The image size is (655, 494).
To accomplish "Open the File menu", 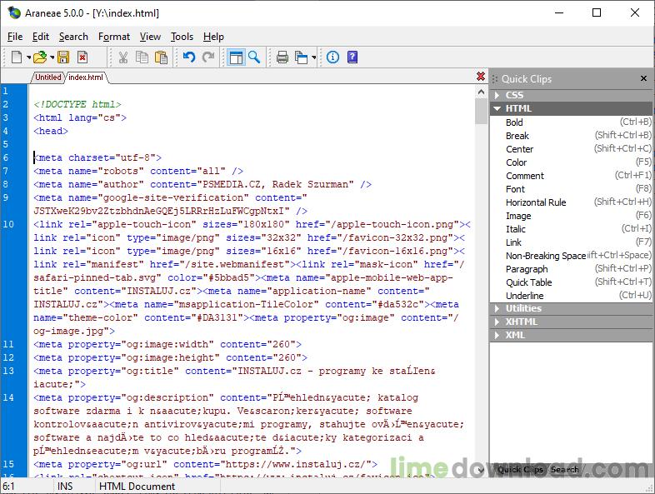I will coord(15,37).
